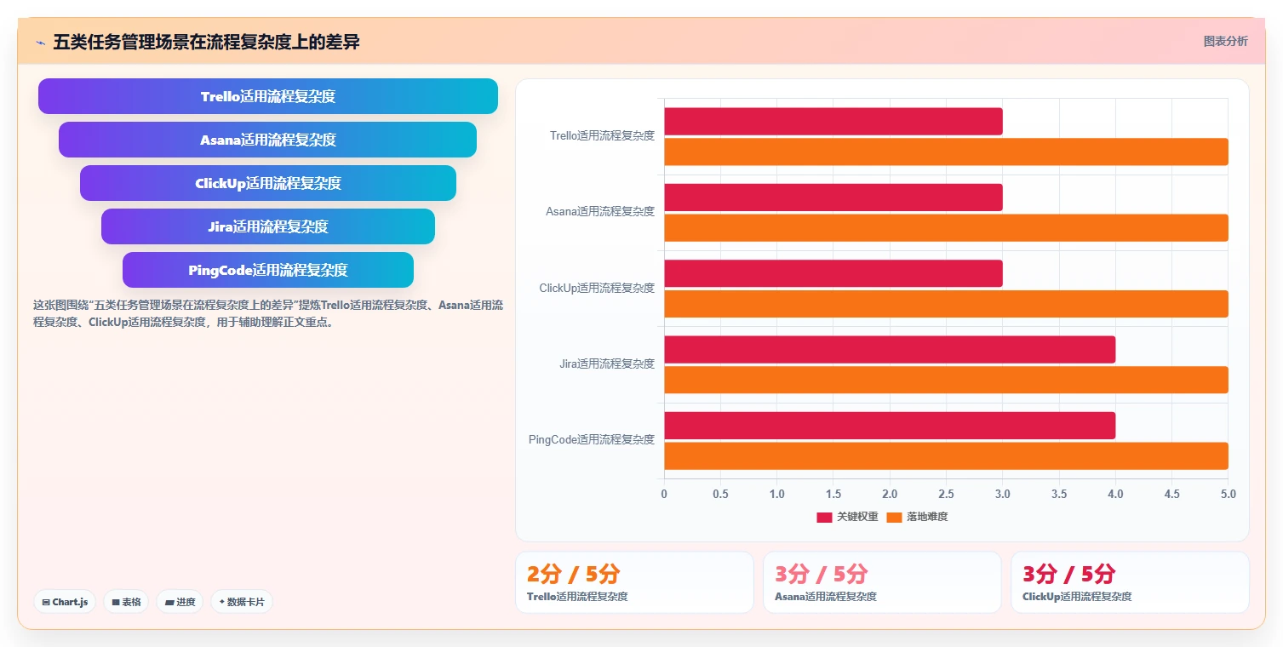Click PingCode's red 关键权重 chart bar
Viewport: 1283px width, 647px height.
tap(890, 426)
